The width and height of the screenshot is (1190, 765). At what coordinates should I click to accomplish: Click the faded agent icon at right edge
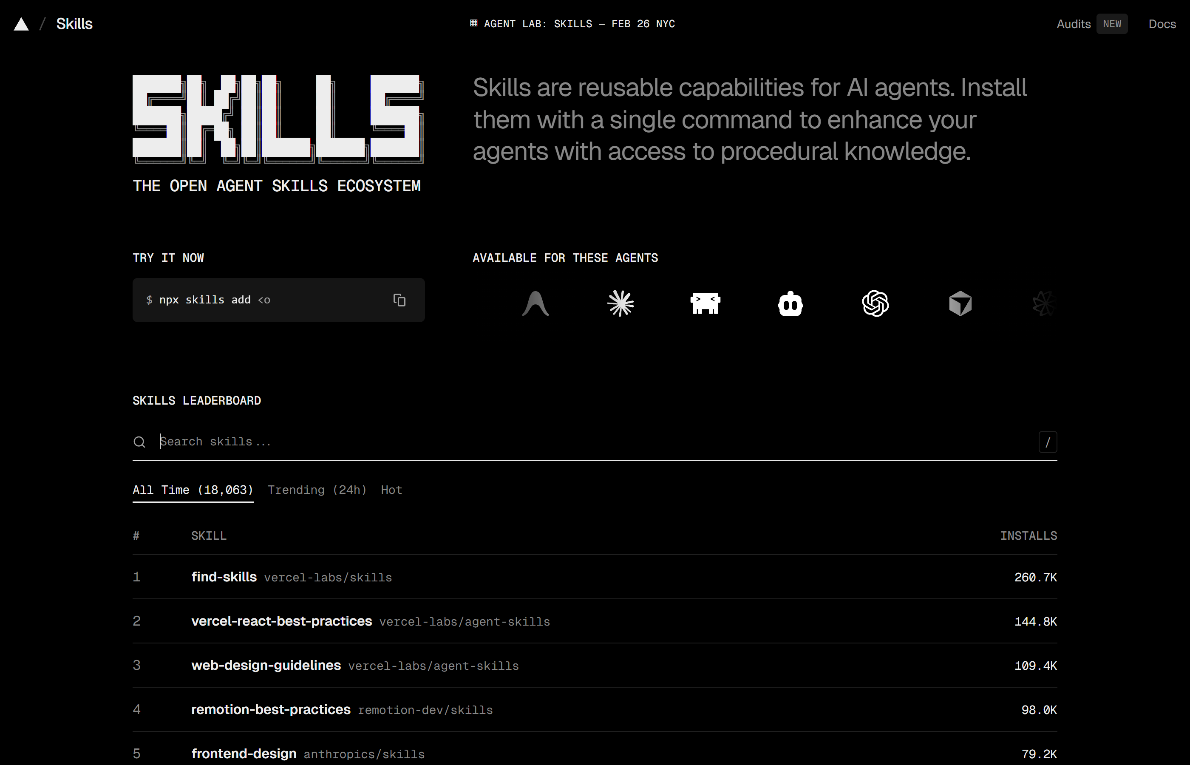point(1044,303)
